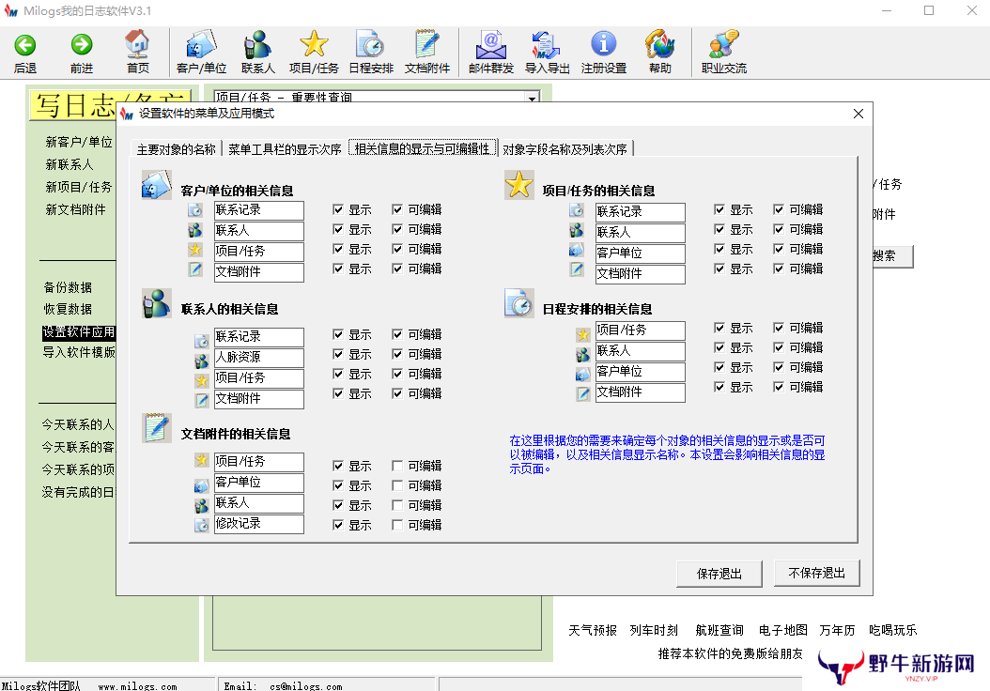Click 恢复数据 in left sidebar
The height and width of the screenshot is (691, 990).
[x=68, y=309]
